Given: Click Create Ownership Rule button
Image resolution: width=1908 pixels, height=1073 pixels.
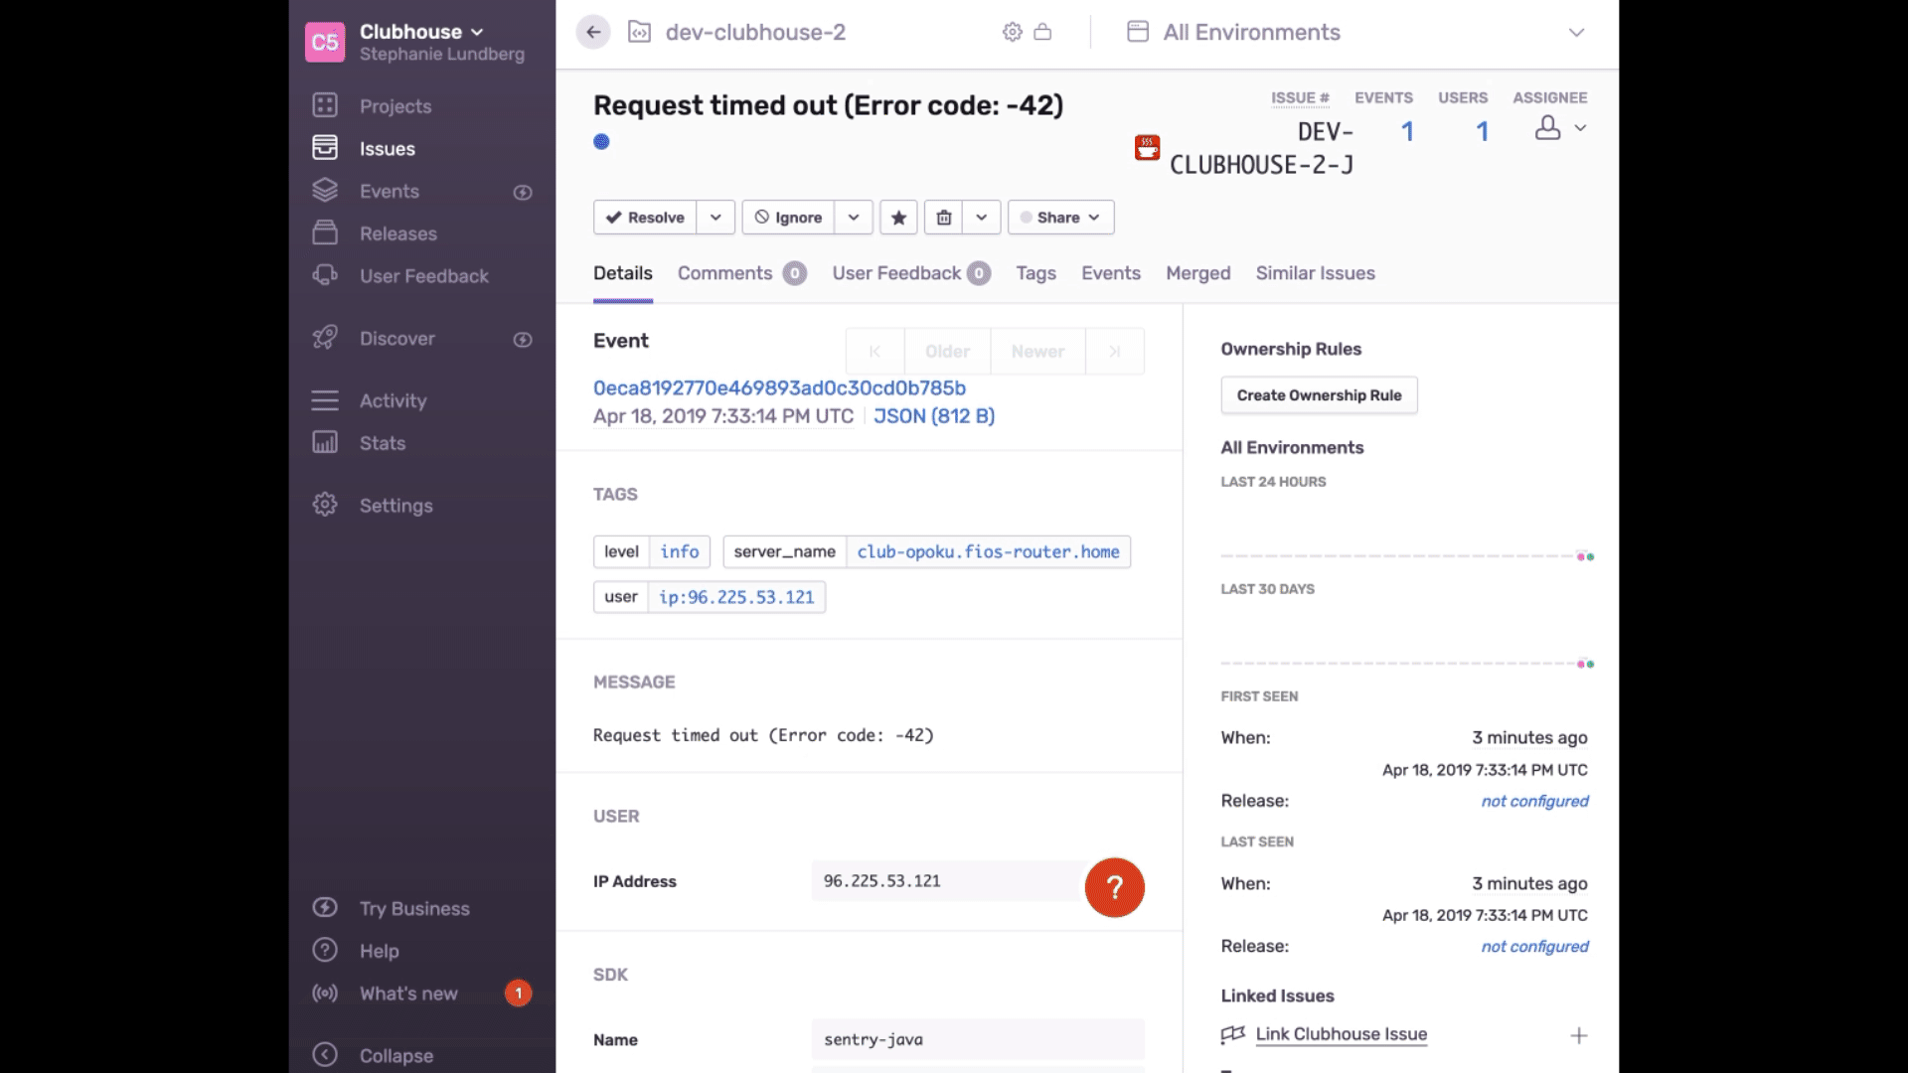Looking at the screenshot, I should 1319,395.
